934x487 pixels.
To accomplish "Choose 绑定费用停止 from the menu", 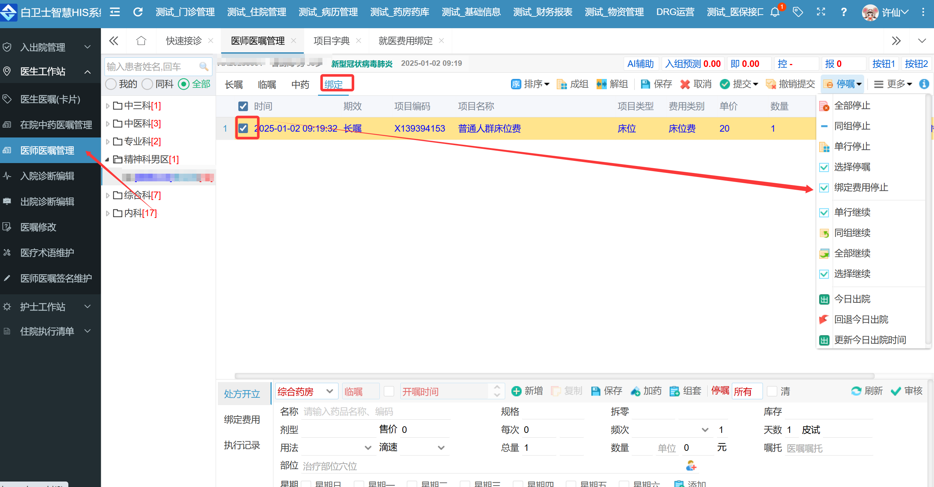I will click(861, 188).
